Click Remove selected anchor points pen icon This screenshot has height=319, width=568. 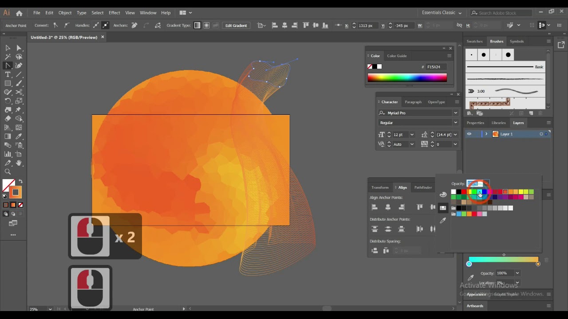pos(134,25)
